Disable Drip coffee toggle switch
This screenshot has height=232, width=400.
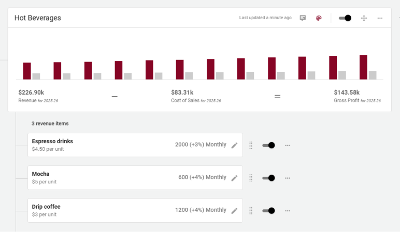click(x=268, y=211)
